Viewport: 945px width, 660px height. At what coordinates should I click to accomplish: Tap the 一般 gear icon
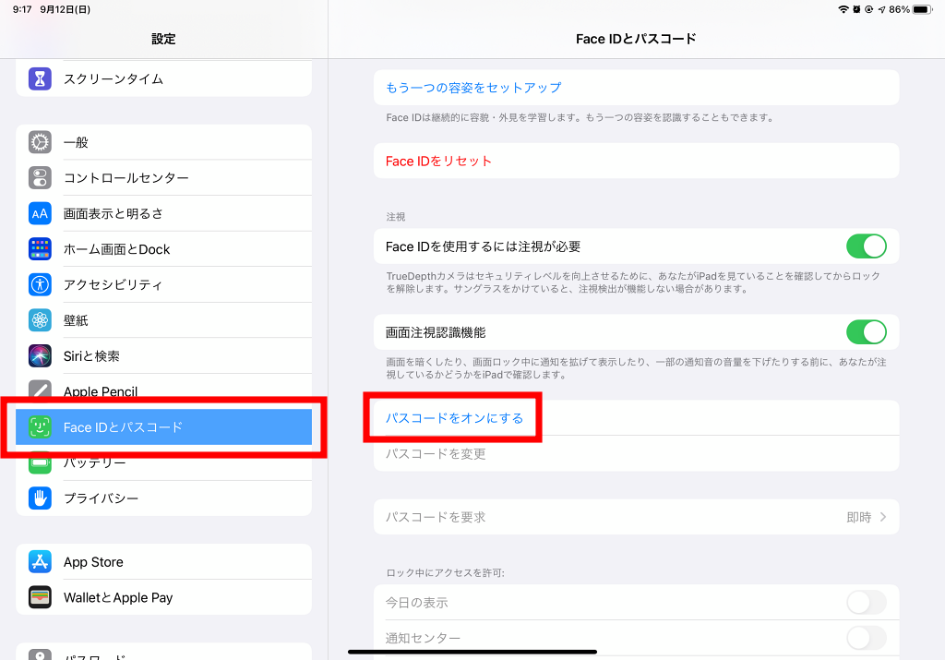click(40, 142)
